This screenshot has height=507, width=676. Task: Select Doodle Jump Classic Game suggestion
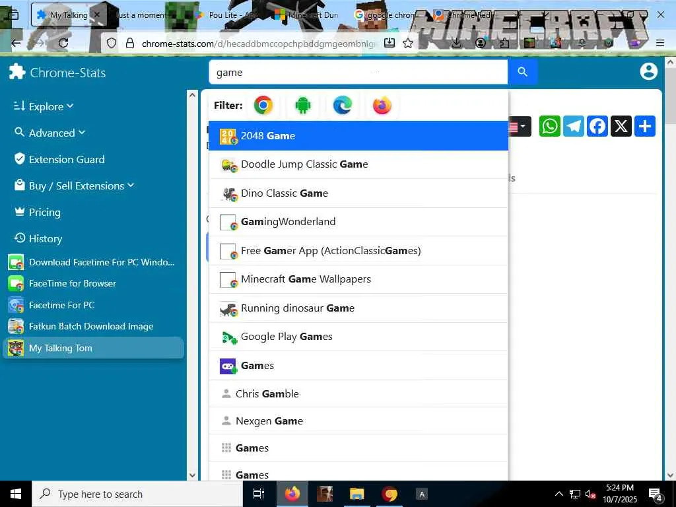coord(358,164)
